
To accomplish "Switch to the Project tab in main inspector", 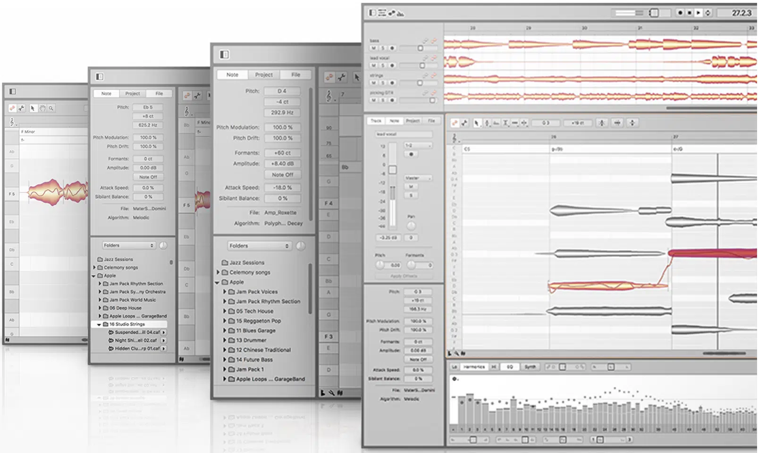I will point(413,121).
